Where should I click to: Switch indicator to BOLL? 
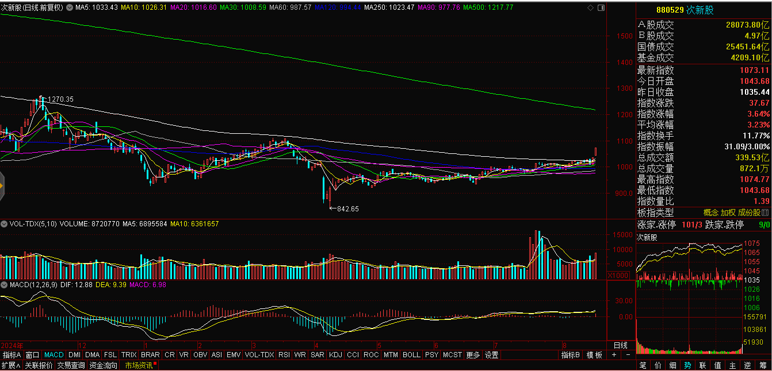point(411,355)
